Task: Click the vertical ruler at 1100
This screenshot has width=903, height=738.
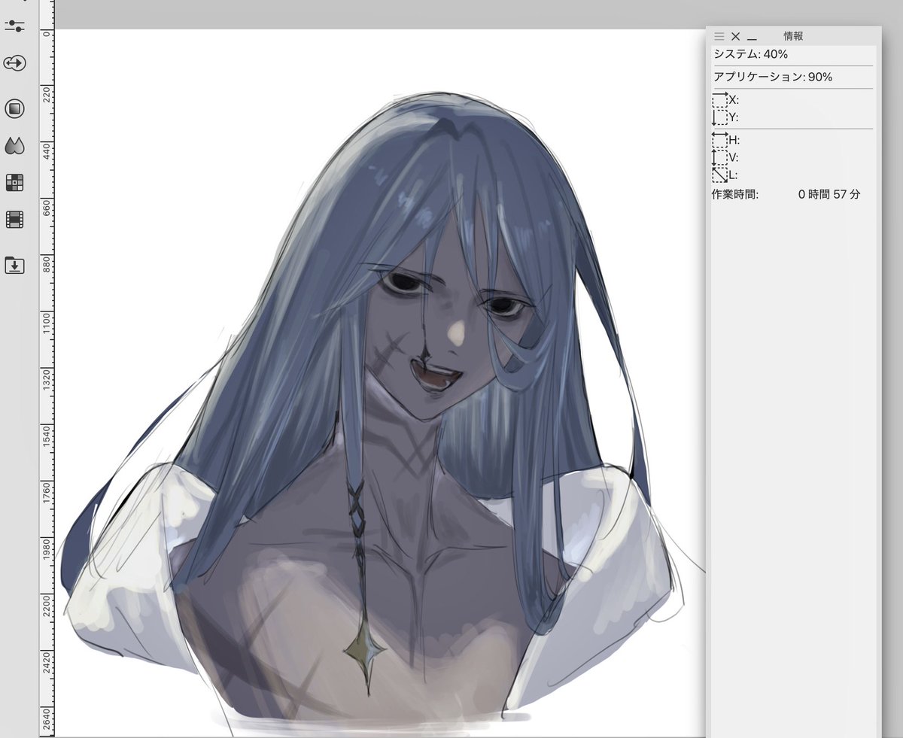Action: pos(47,323)
